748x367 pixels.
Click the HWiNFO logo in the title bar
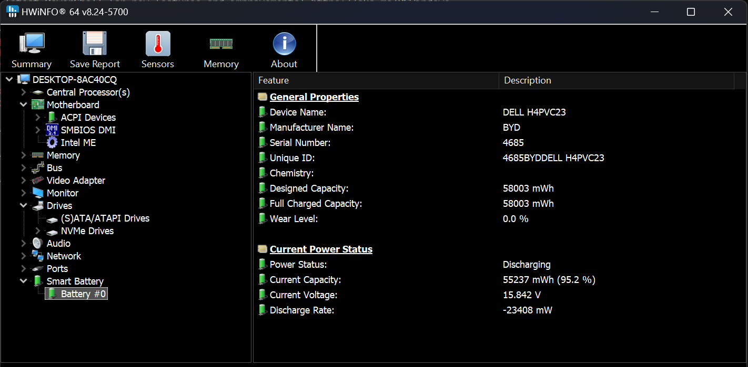12,12
